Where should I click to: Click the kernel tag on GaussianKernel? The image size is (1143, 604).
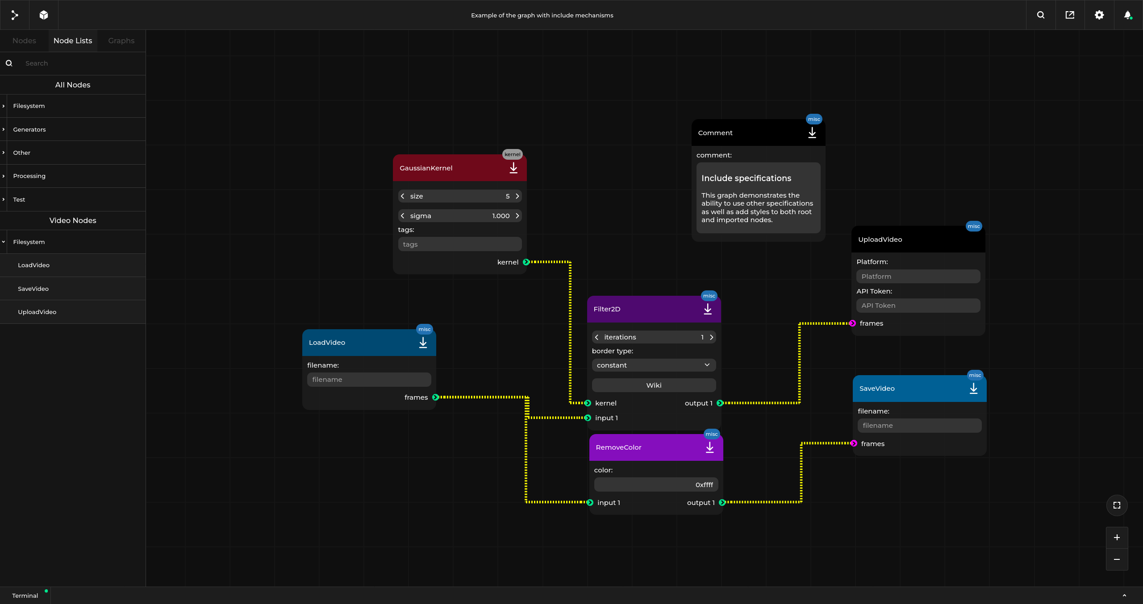[513, 154]
